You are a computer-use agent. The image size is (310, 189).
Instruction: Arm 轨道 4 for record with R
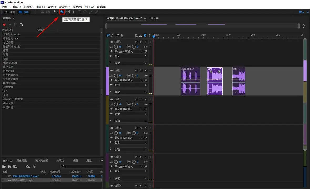tap(146, 128)
